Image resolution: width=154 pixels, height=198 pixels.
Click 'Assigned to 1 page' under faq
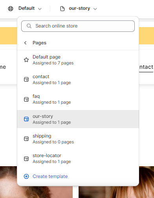coord(52,102)
